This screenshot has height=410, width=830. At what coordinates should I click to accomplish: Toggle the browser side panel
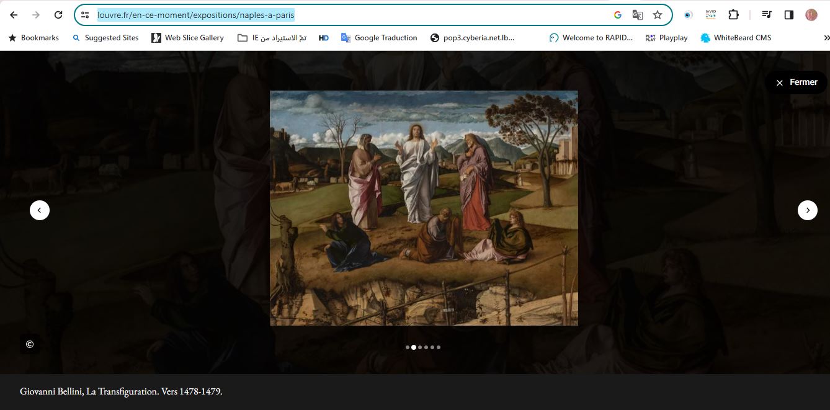789,15
